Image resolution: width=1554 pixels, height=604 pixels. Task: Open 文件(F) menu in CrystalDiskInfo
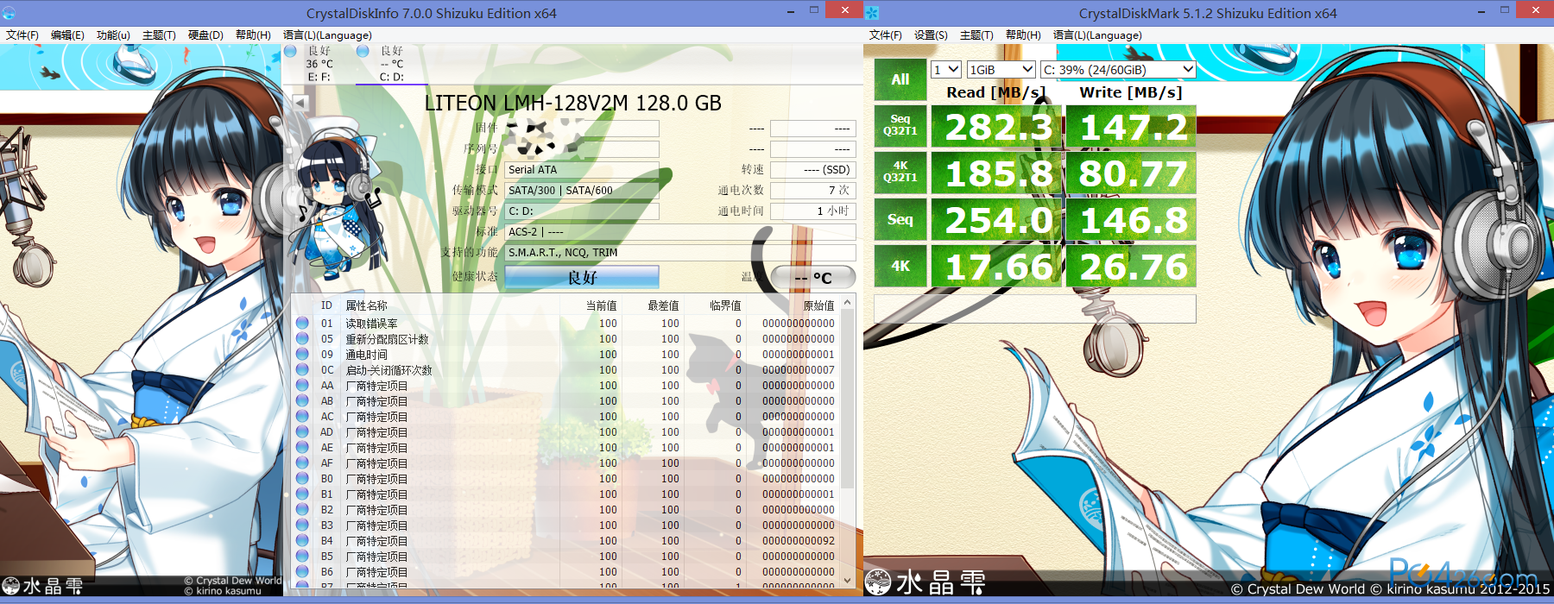[x=22, y=35]
